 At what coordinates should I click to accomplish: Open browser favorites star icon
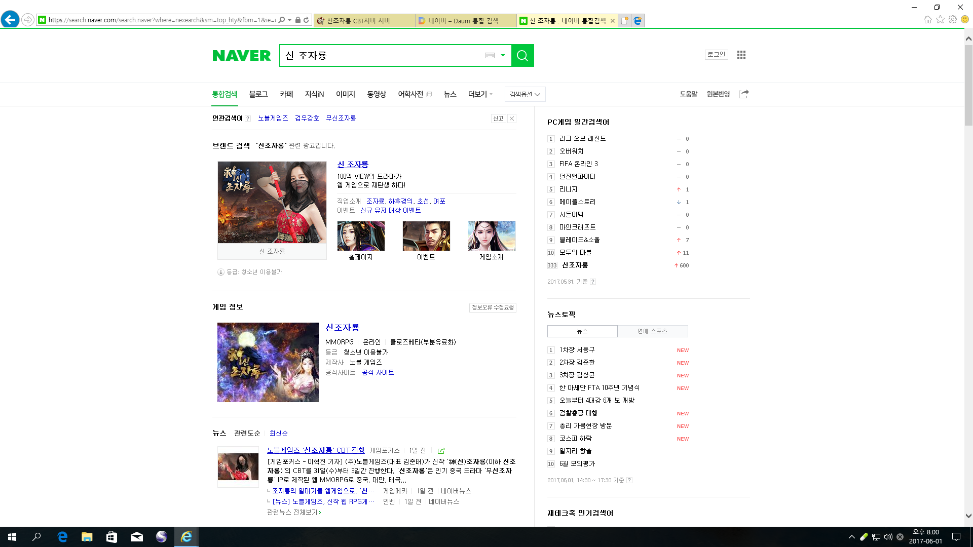[x=941, y=20]
